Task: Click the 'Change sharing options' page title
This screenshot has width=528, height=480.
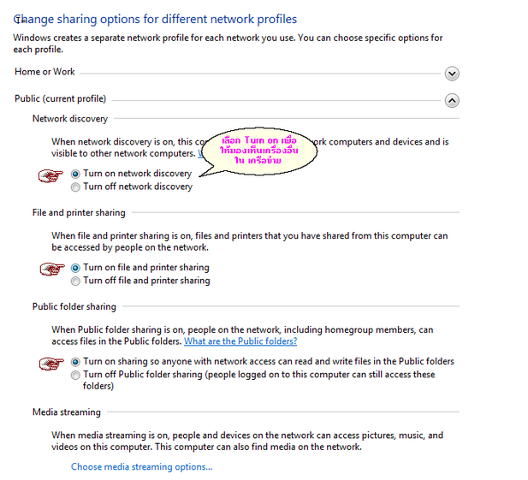Action: 156,19
